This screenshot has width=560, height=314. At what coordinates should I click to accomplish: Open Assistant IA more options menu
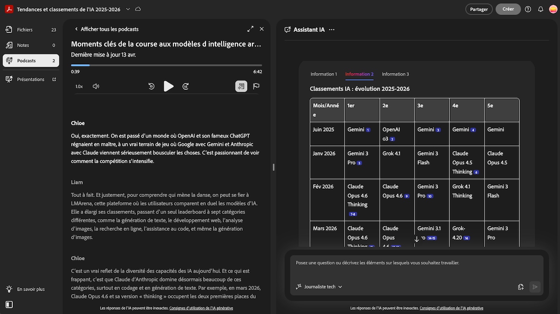332,29
